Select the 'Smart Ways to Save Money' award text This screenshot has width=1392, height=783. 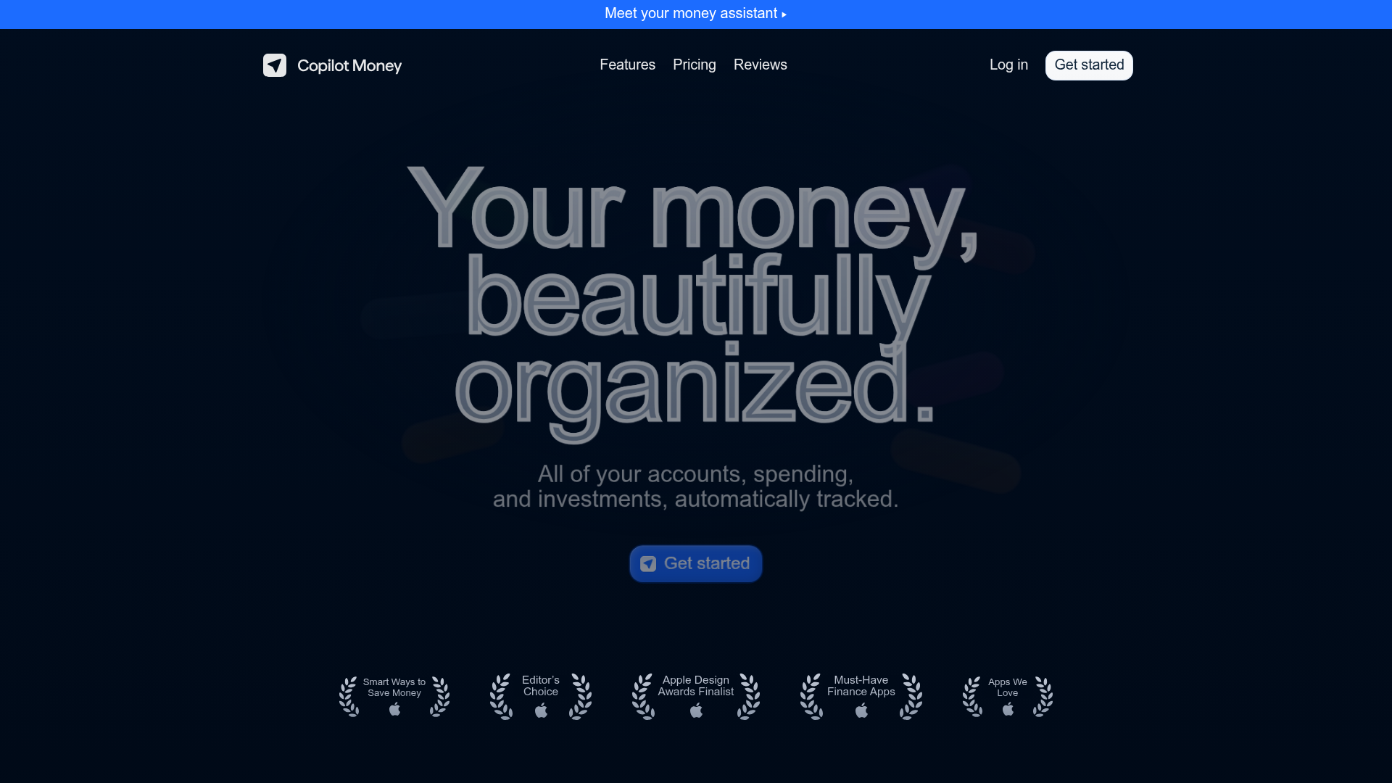(x=394, y=687)
